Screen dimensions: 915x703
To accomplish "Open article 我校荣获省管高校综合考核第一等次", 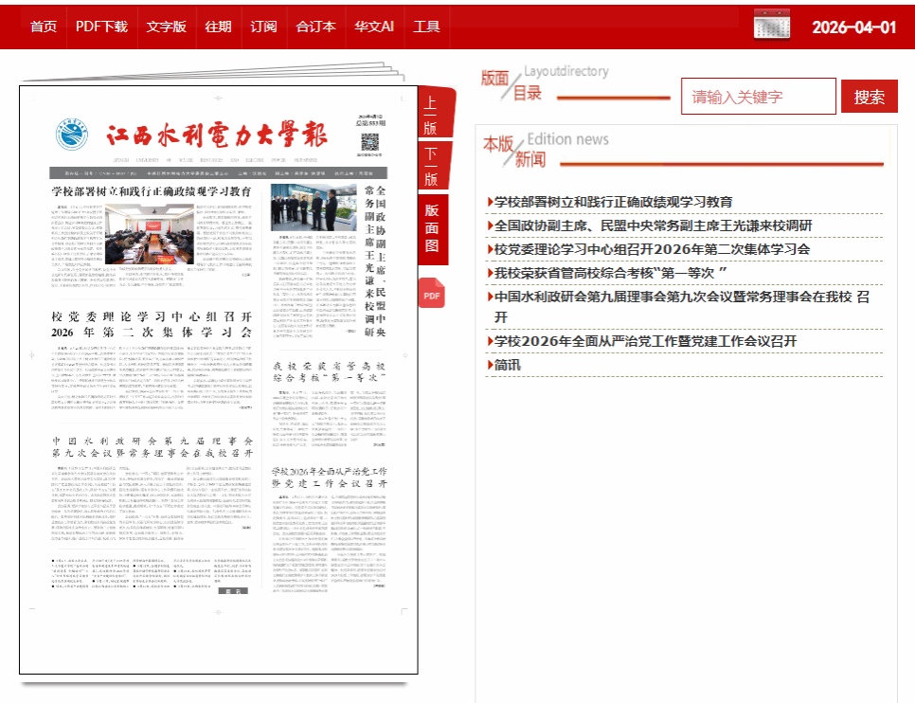I will [607, 273].
